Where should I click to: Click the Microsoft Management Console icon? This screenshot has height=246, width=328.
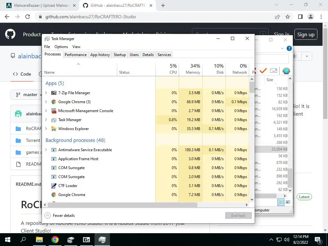pos(54,111)
